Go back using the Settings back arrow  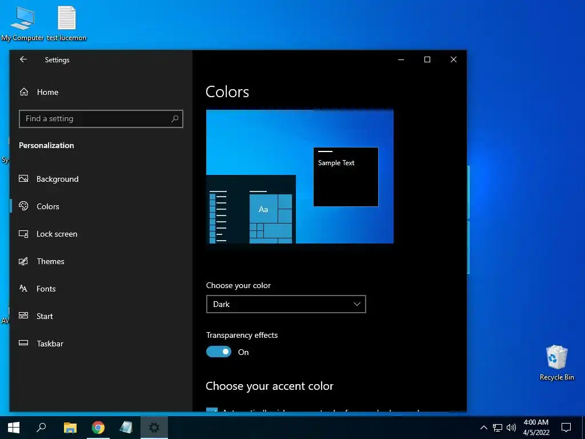tap(23, 59)
